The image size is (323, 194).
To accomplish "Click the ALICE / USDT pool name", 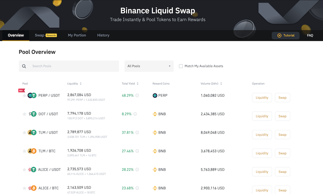I will [x=49, y=169].
